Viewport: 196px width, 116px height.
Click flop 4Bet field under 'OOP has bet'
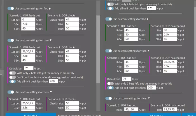point(131,34)
